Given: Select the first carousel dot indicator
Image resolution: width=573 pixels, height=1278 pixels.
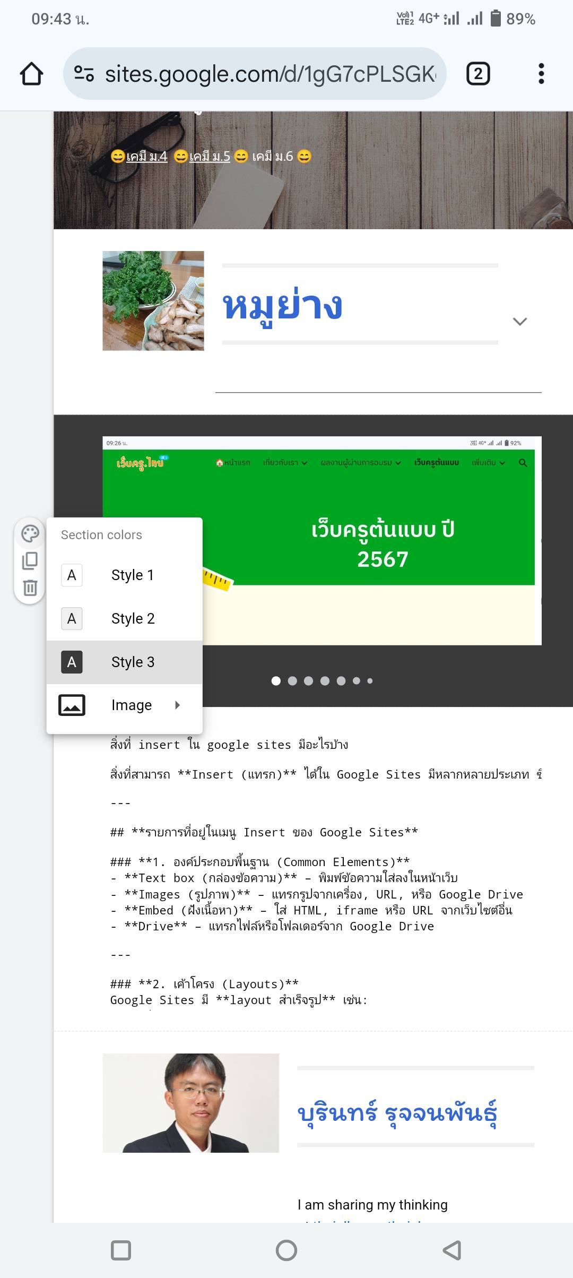Looking at the screenshot, I should click(276, 681).
